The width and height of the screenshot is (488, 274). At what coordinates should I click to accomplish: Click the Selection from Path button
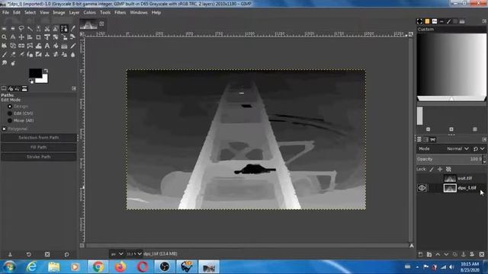39,138
